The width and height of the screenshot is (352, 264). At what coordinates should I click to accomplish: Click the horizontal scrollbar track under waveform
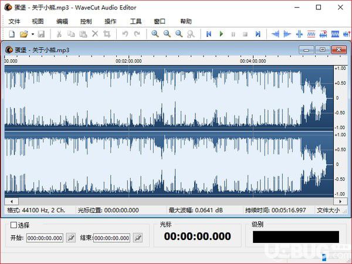point(176,201)
